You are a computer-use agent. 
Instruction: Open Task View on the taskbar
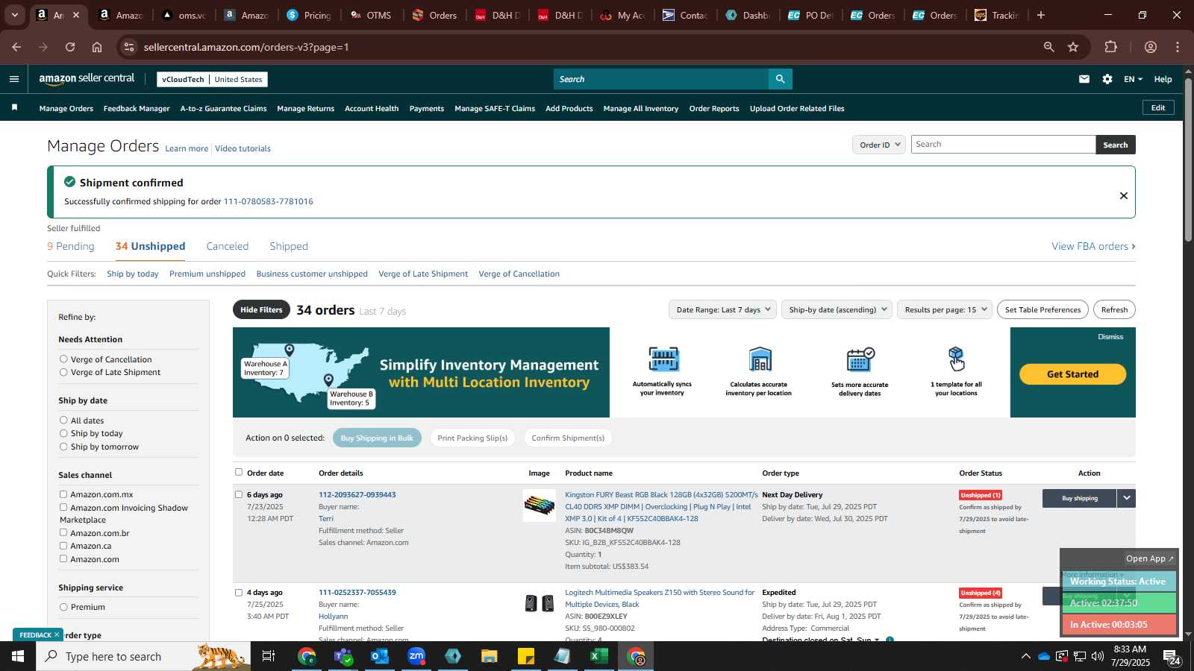point(269,656)
